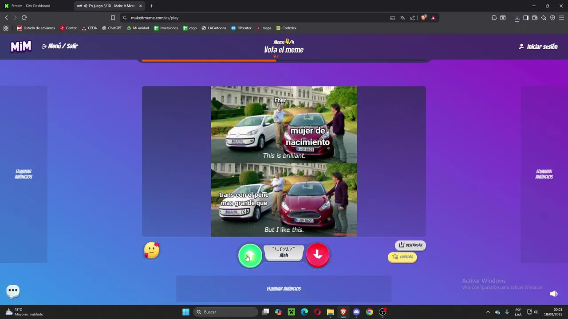
Task: Open the Codédex bookmark
Action: pos(286,28)
